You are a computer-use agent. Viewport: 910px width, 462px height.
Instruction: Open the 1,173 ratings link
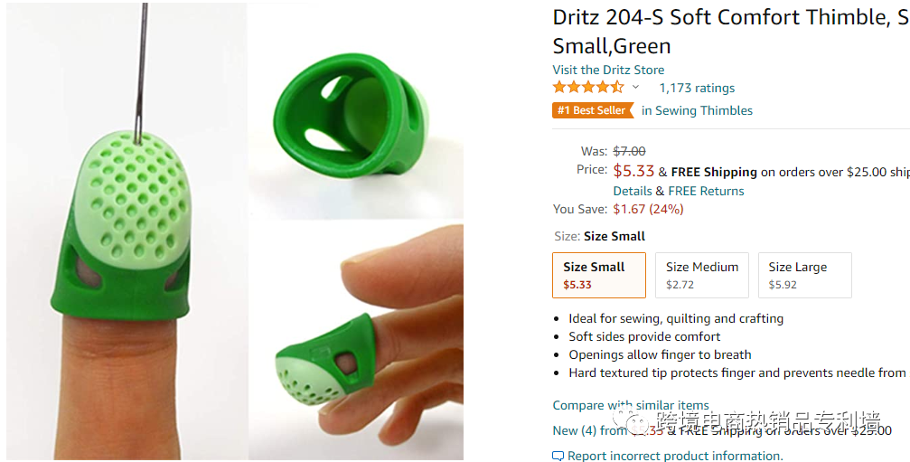click(x=697, y=89)
